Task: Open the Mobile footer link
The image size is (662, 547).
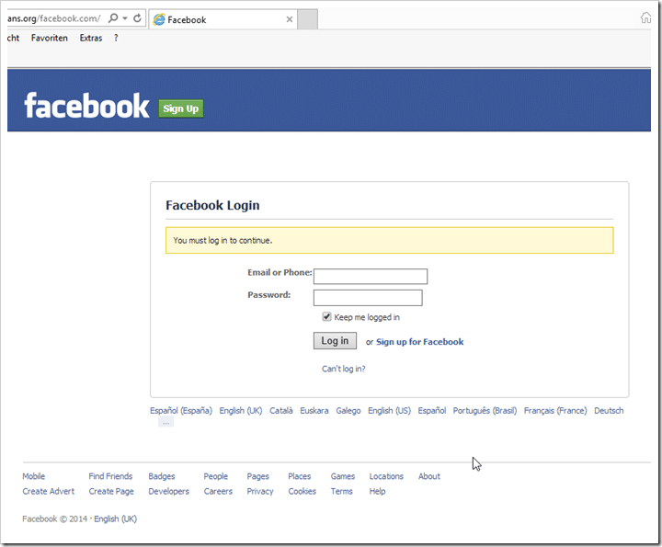Action: coord(34,476)
